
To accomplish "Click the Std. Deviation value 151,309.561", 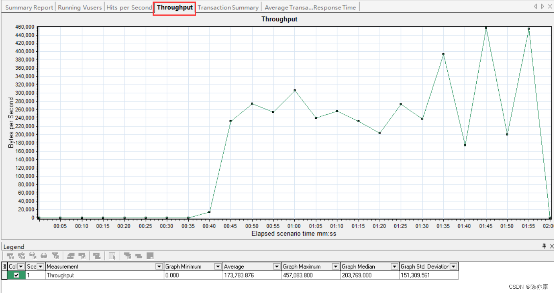I will click(429, 275).
